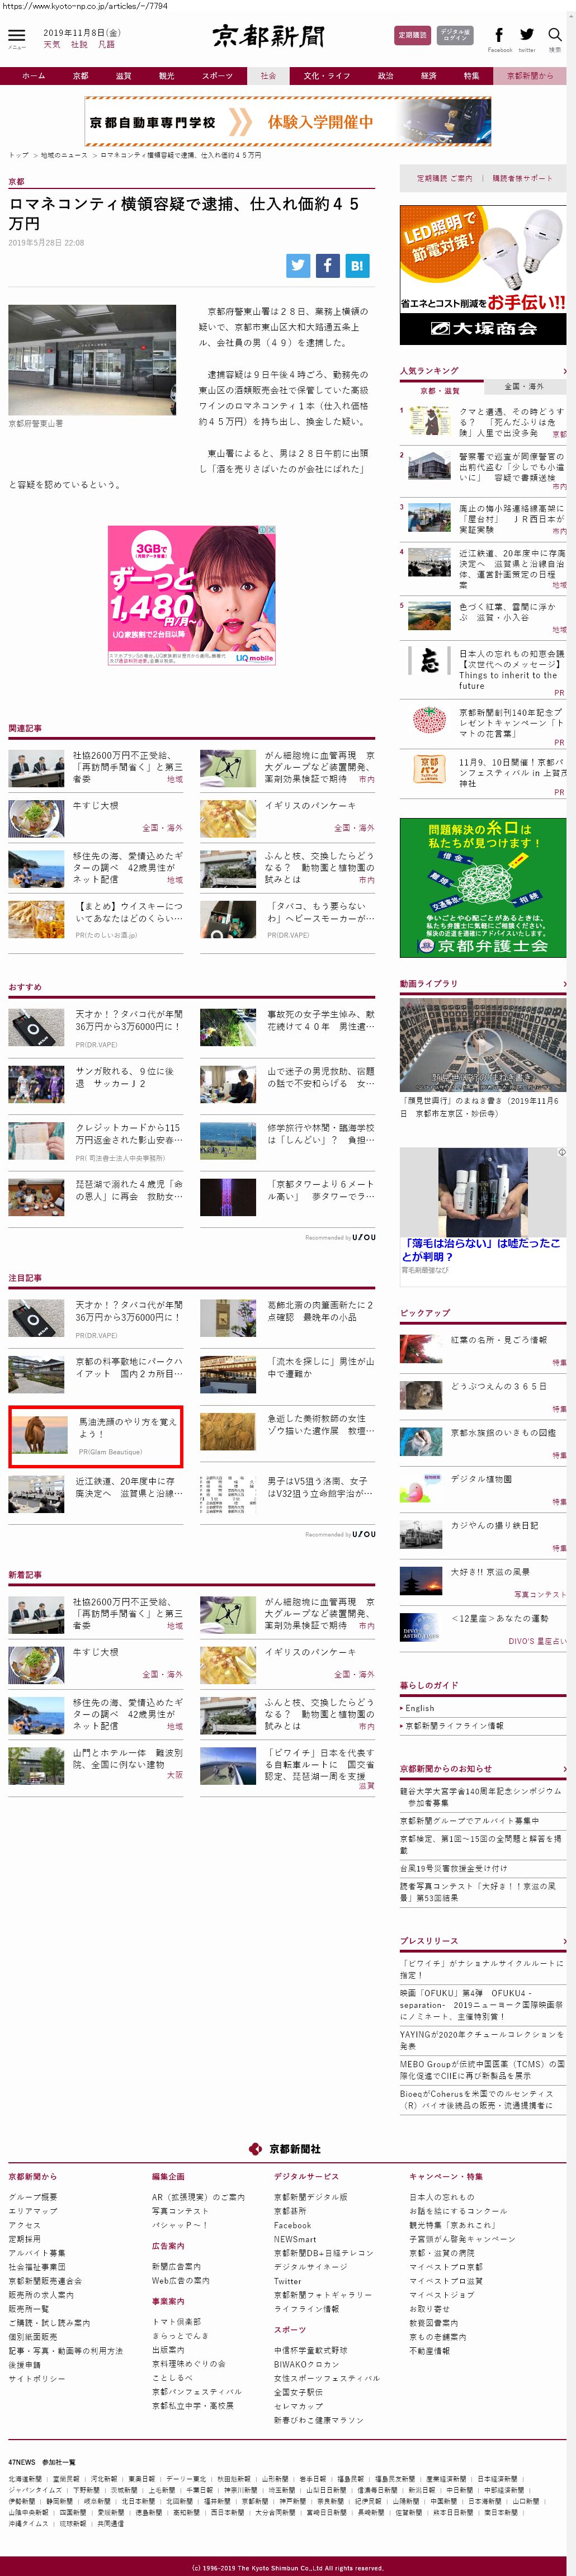The height and width of the screenshot is (2576, 576).
Task: Click the 定期購読 button
Action: point(412,35)
